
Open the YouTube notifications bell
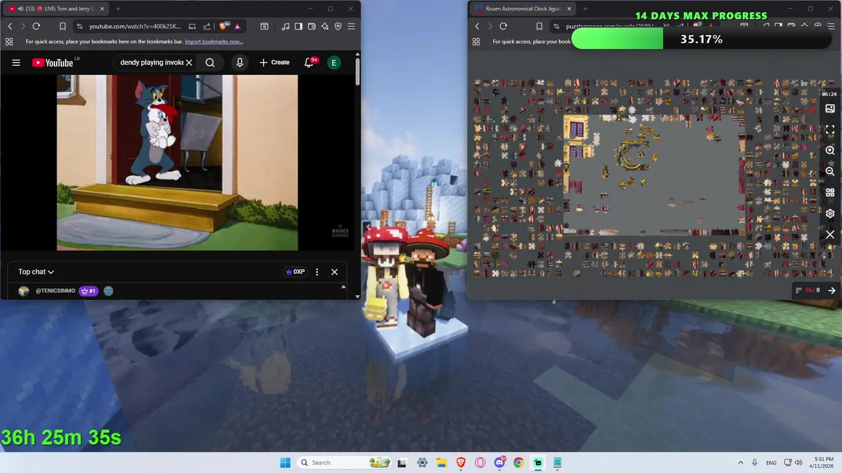pyautogui.click(x=309, y=62)
